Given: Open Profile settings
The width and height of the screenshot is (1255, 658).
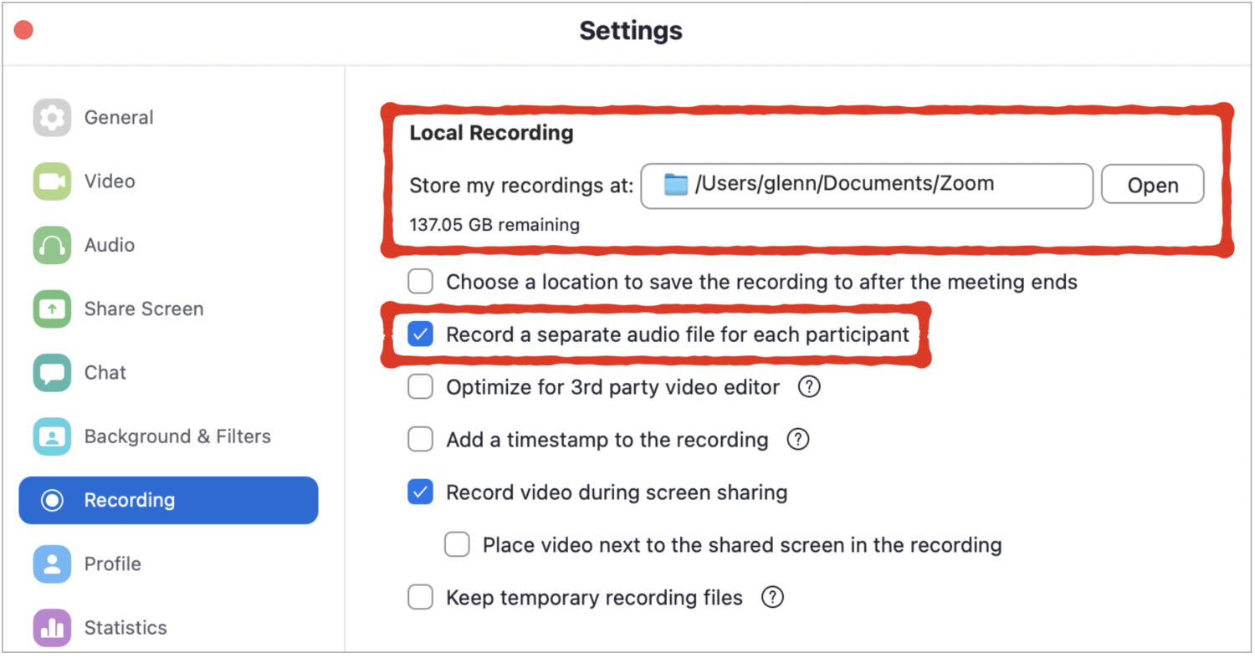Looking at the screenshot, I should 168,564.
